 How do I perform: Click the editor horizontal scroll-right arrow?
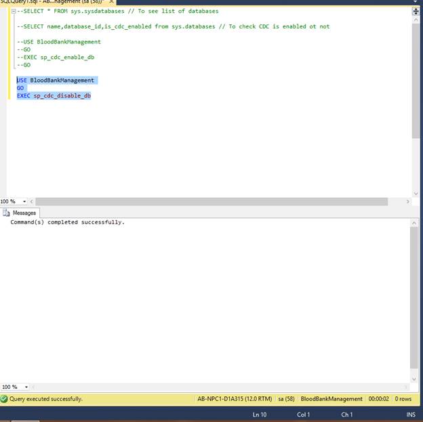pyautogui.click(x=407, y=201)
